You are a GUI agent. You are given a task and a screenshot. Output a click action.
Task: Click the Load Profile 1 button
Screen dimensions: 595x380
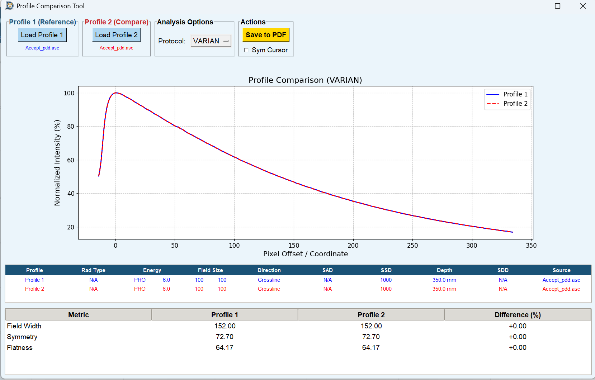click(42, 35)
